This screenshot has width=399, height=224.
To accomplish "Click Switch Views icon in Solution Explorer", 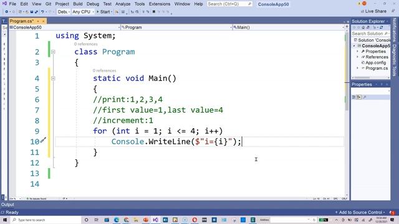I will pyautogui.click(x=368, y=27).
